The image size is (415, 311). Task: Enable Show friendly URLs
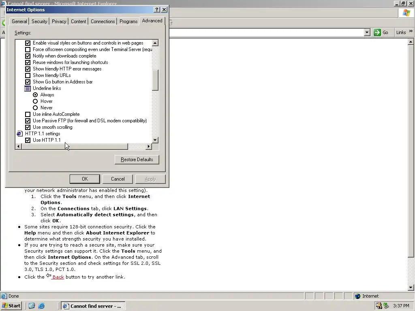click(x=28, y=75)
